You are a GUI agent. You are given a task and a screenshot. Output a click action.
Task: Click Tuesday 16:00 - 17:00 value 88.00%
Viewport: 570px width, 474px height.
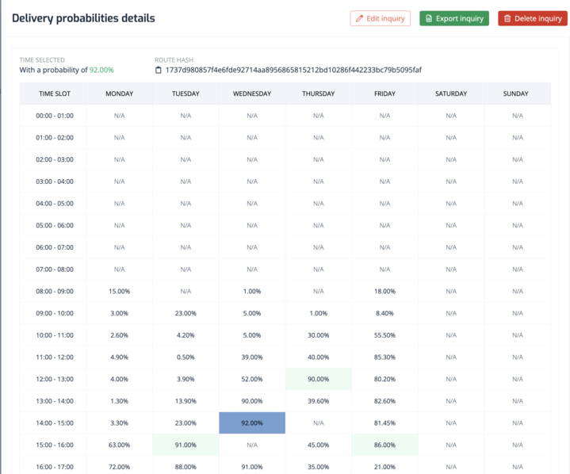186,467
